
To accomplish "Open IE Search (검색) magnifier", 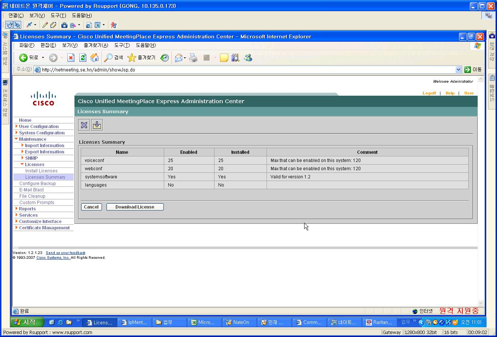I will [x=108, y=57].
